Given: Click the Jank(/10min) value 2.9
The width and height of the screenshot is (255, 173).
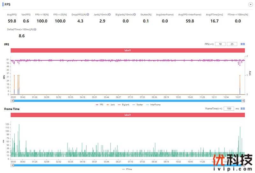Looking at the screenshot, I should [x=102, y=21].
